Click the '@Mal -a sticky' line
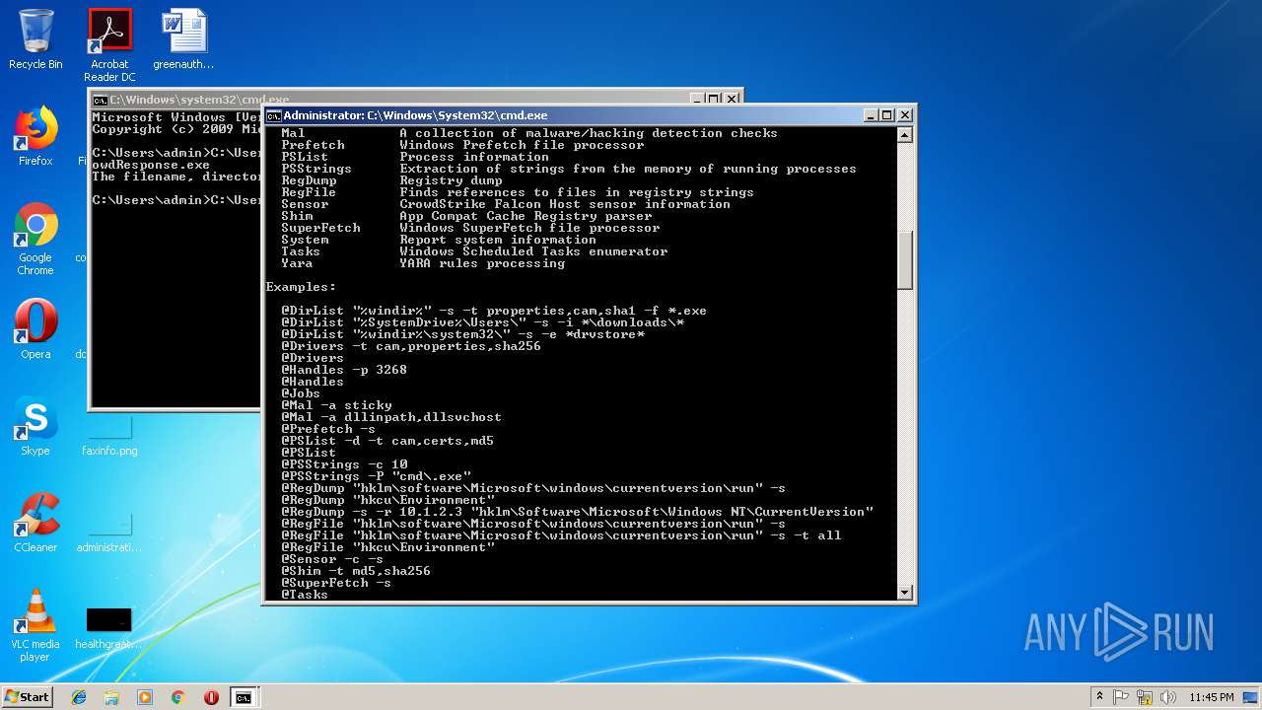 tap(336, 405)
